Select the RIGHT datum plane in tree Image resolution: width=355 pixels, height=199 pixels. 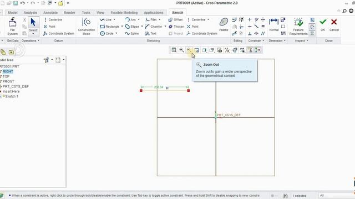pos(8,71)
